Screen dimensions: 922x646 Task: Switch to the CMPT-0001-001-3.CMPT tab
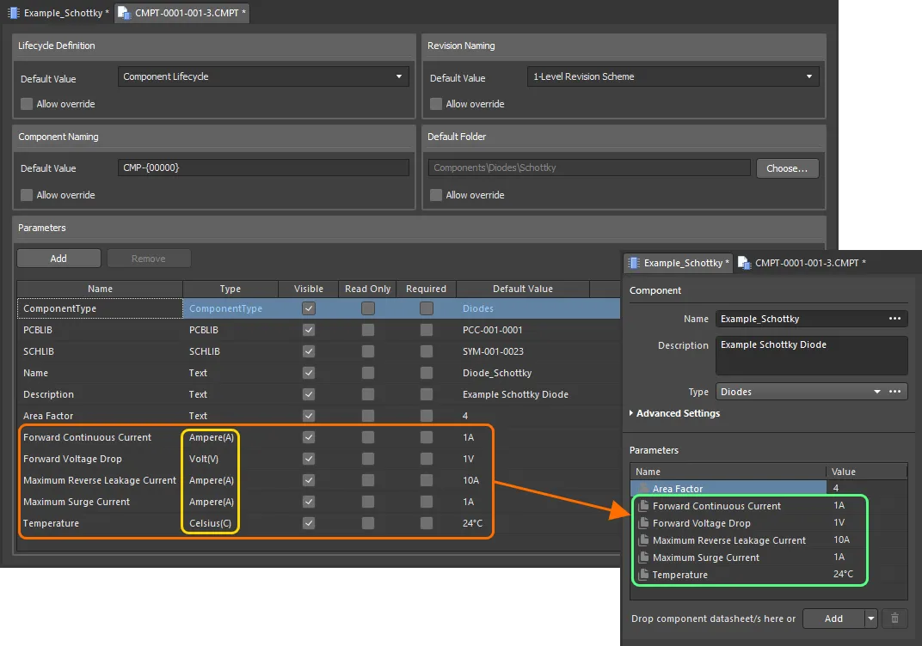[181, 13]
